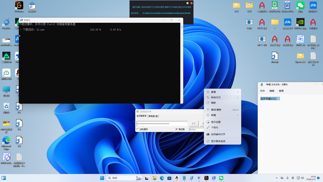Open the 天天上号器 desktop icon
This screenshot has height=182, width=323.
point(275,40)
